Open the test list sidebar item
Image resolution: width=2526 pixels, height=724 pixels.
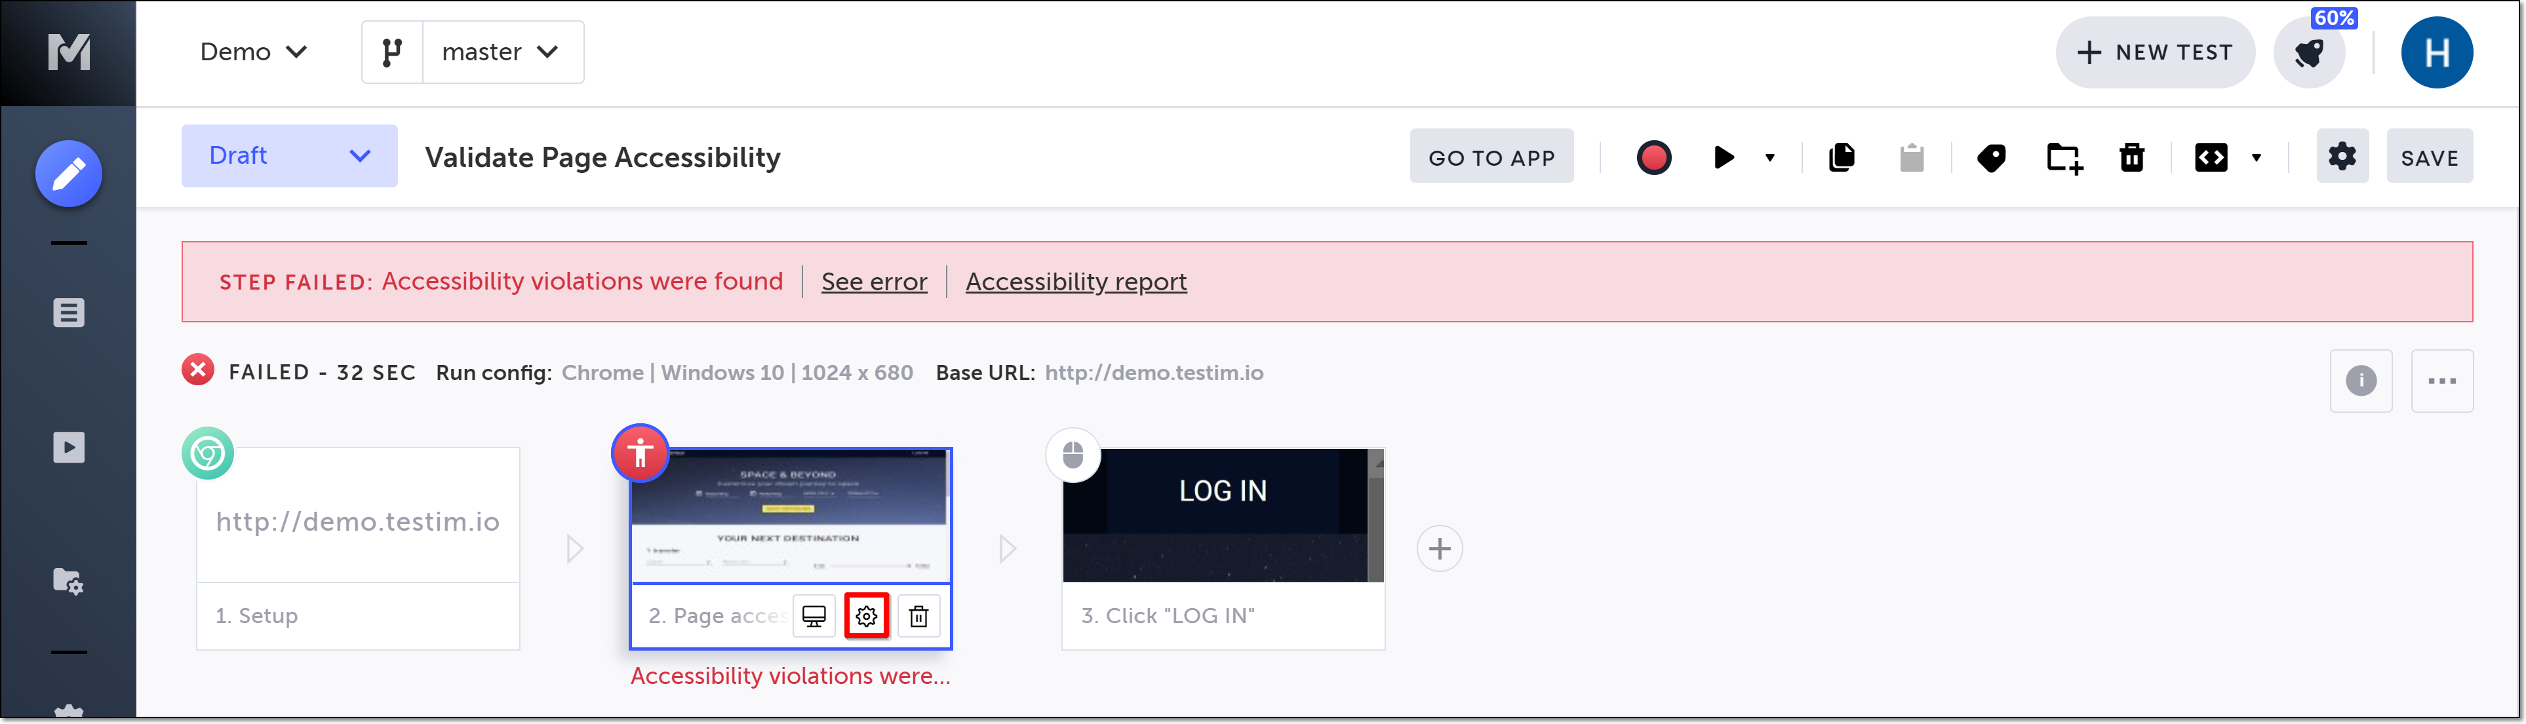pos(69,313)
